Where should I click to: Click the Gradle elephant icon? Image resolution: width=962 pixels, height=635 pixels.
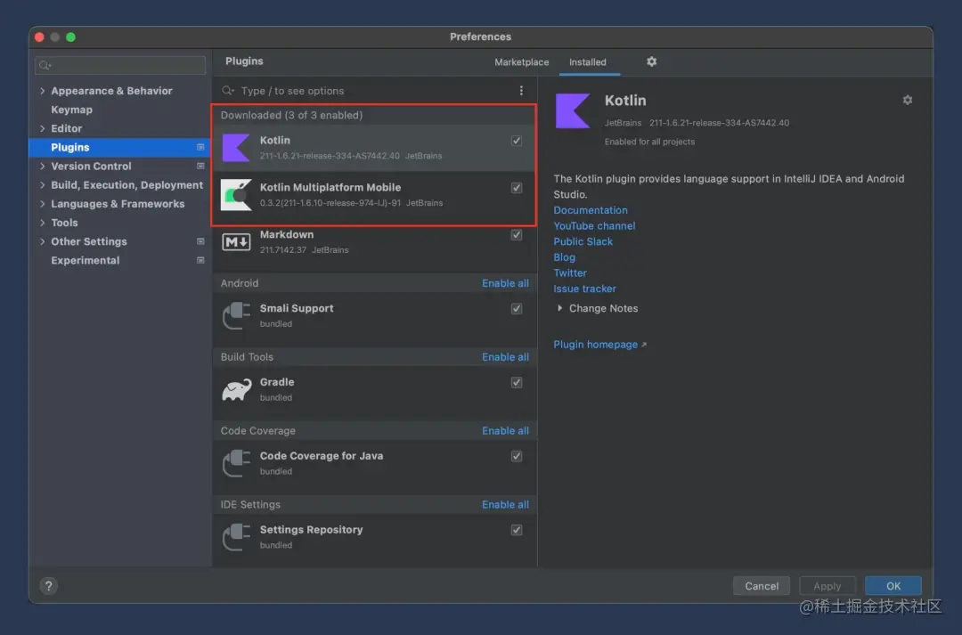tap(236, 389)
